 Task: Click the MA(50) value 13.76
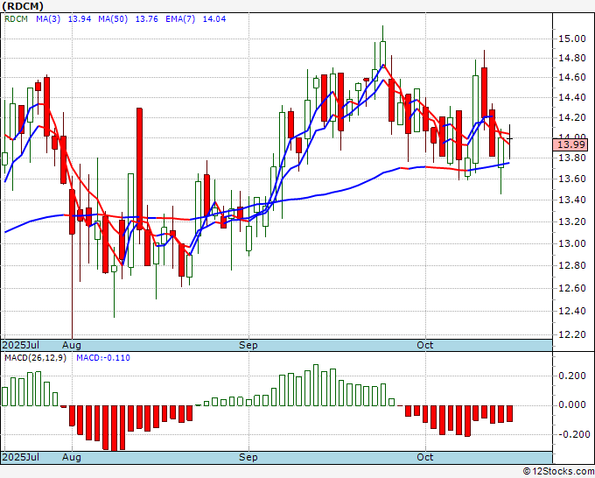click(146, 18)
